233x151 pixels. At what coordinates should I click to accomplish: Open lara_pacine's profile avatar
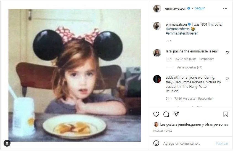[x=157, y=53]
